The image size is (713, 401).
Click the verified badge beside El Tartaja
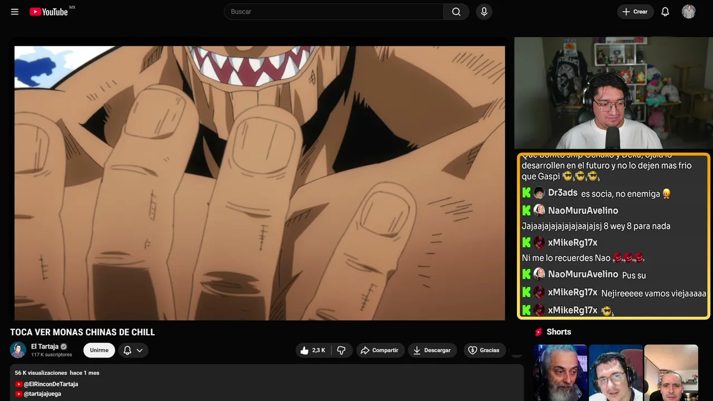(x=64, y=346)
